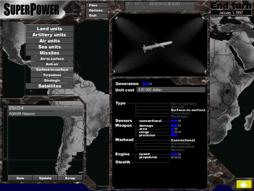Select Surface-to-surface missile subcategory
The width and height of the screenshot is (254, 191).
52,69
